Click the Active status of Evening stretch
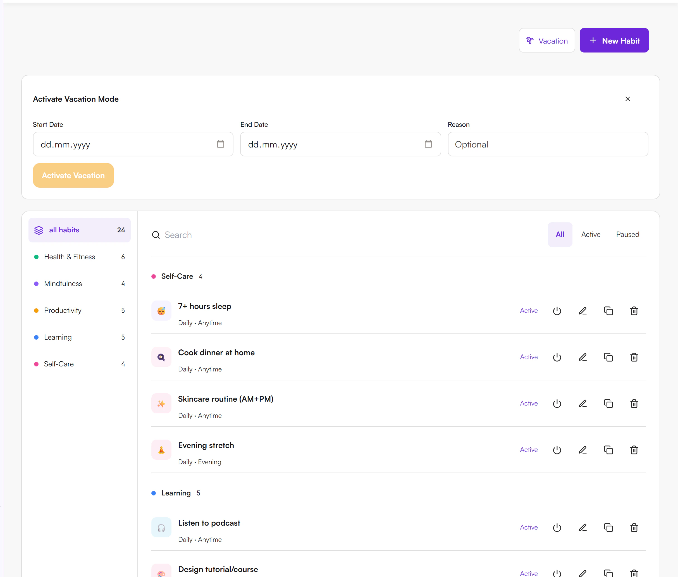Image resolution: width=678 pixels, height=577 pixels. tap(529, 450)
